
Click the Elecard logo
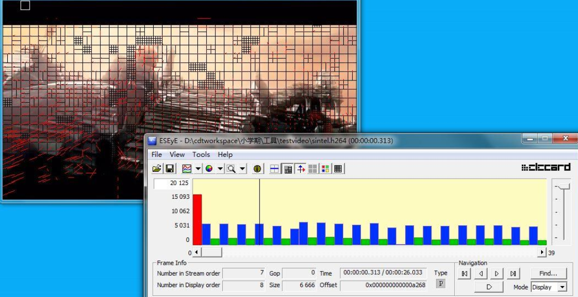point(546,168)
